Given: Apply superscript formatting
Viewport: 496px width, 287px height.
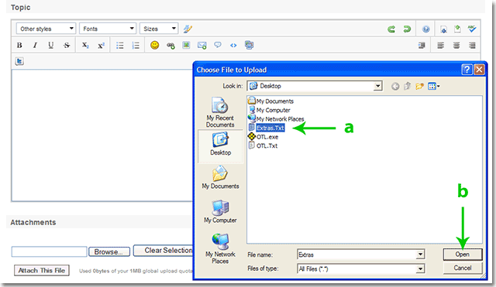Looking at the screenshot, I should click(101, 45).
